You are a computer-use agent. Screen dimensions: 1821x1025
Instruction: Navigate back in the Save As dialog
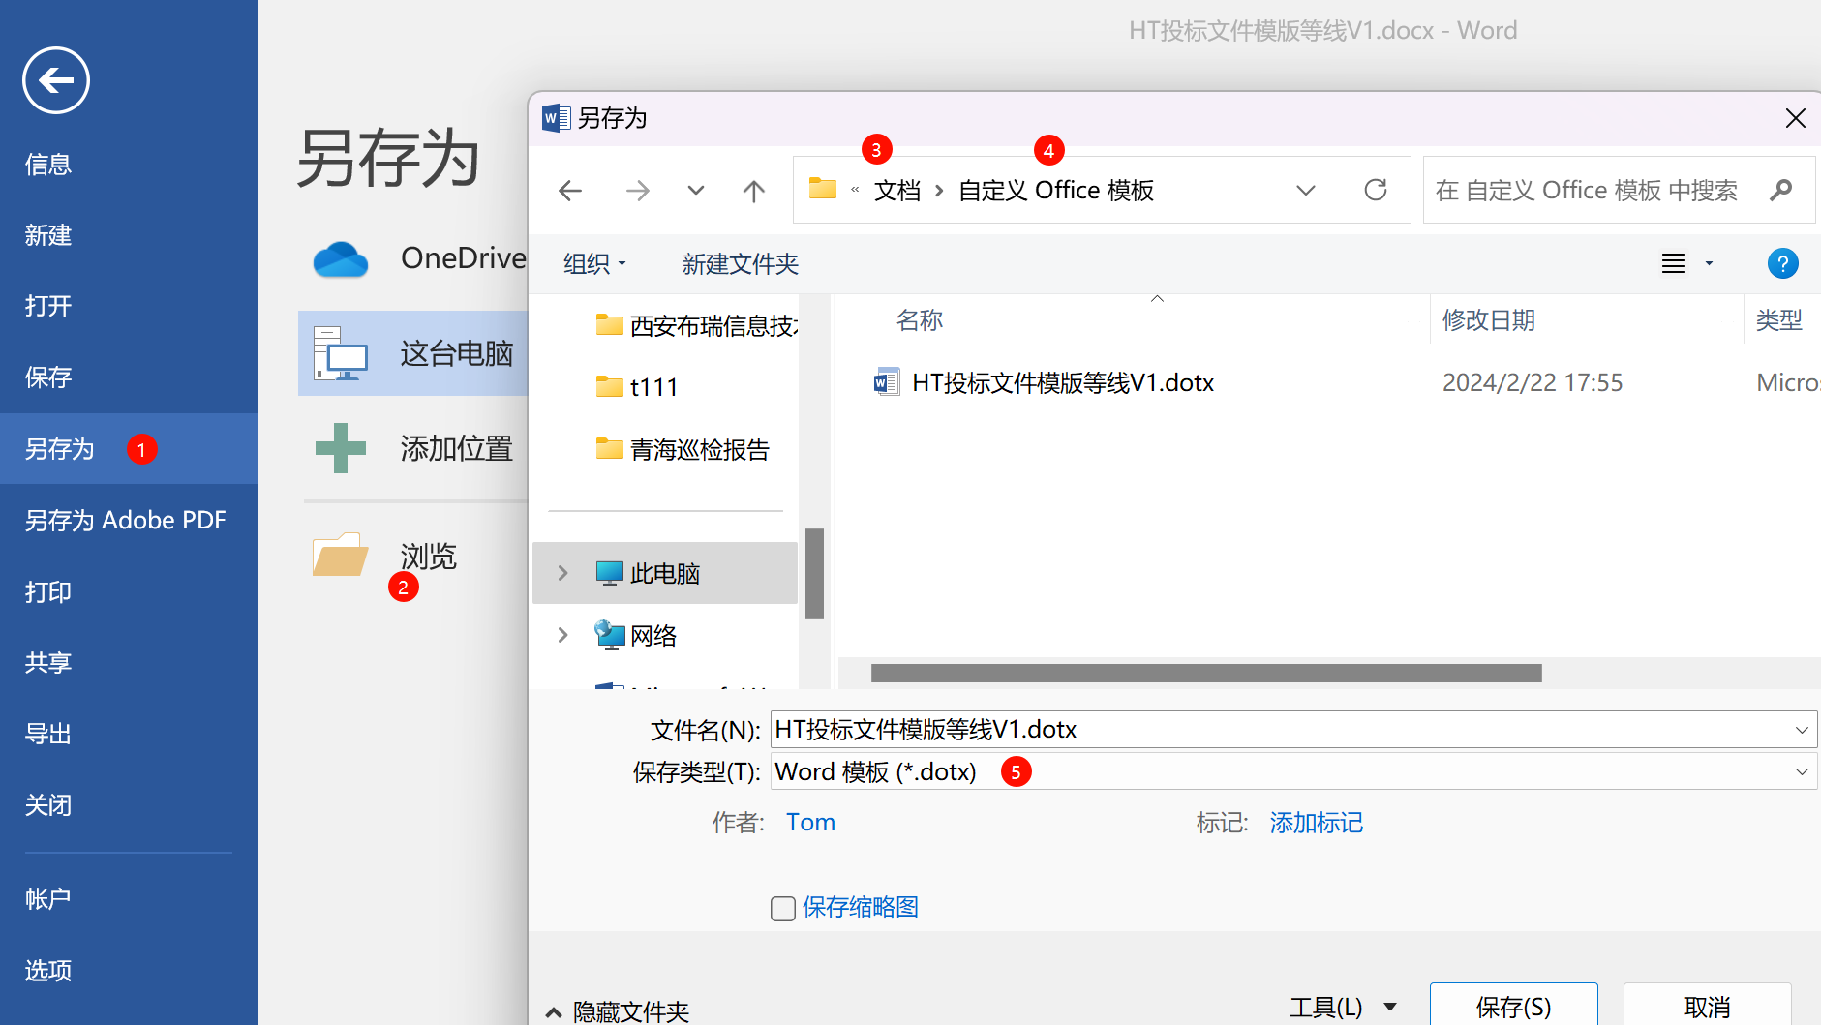(x=570, y=191)
